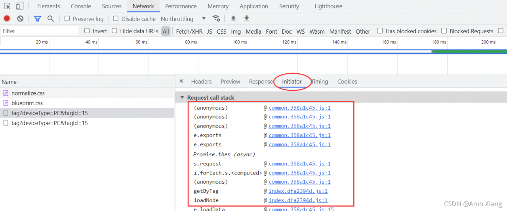Toggle the network filter funnel icon

(x=38, y=19)
